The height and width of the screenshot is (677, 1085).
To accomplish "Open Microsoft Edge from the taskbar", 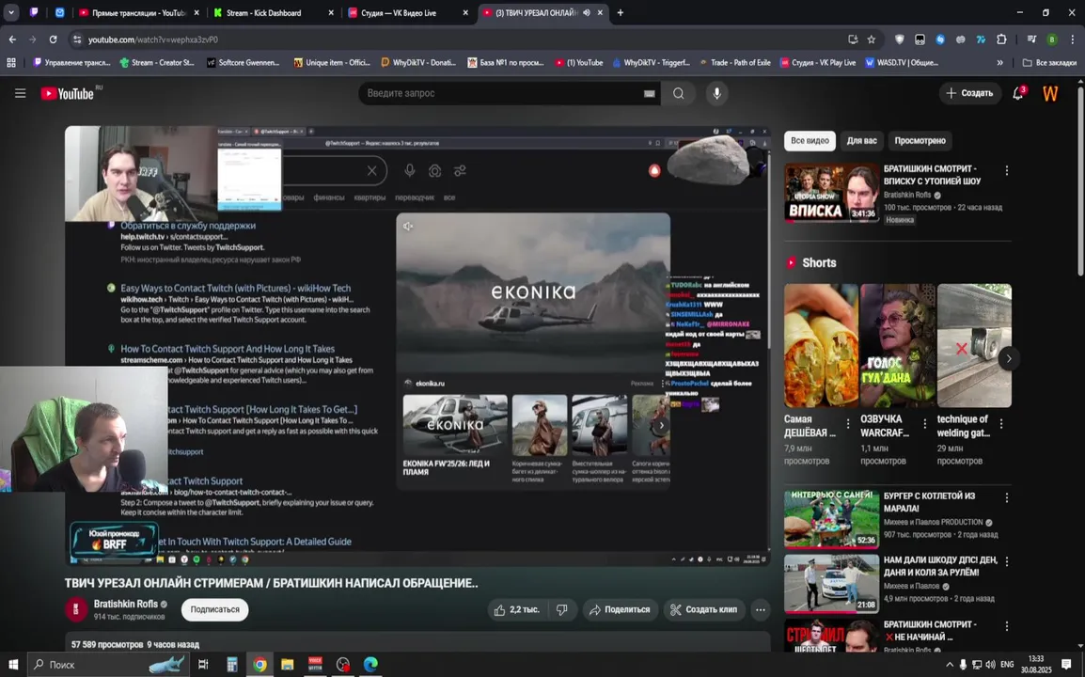I will [x=370, y=665].
